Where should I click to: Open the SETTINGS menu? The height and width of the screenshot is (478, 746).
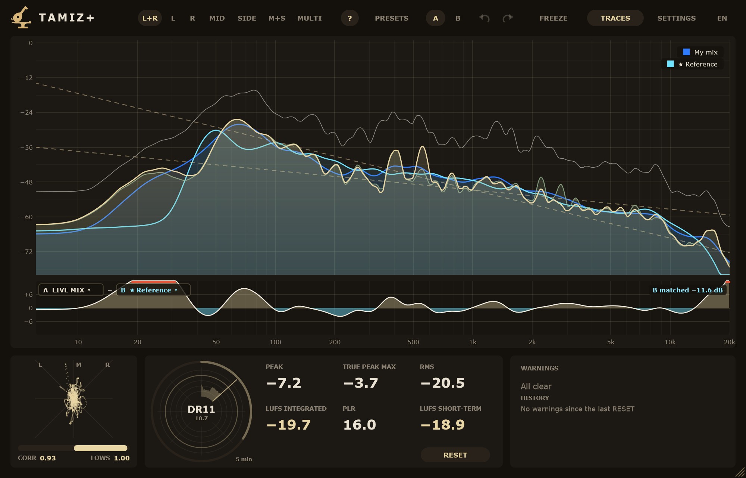[677, 18]
